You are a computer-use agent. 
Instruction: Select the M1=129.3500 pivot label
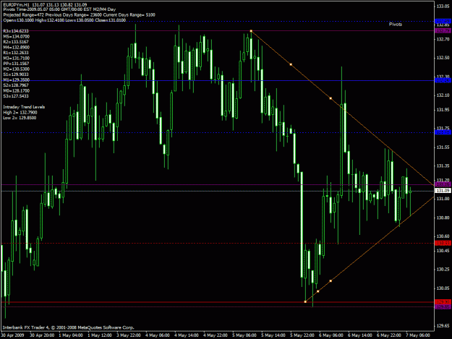coord(17,80)
